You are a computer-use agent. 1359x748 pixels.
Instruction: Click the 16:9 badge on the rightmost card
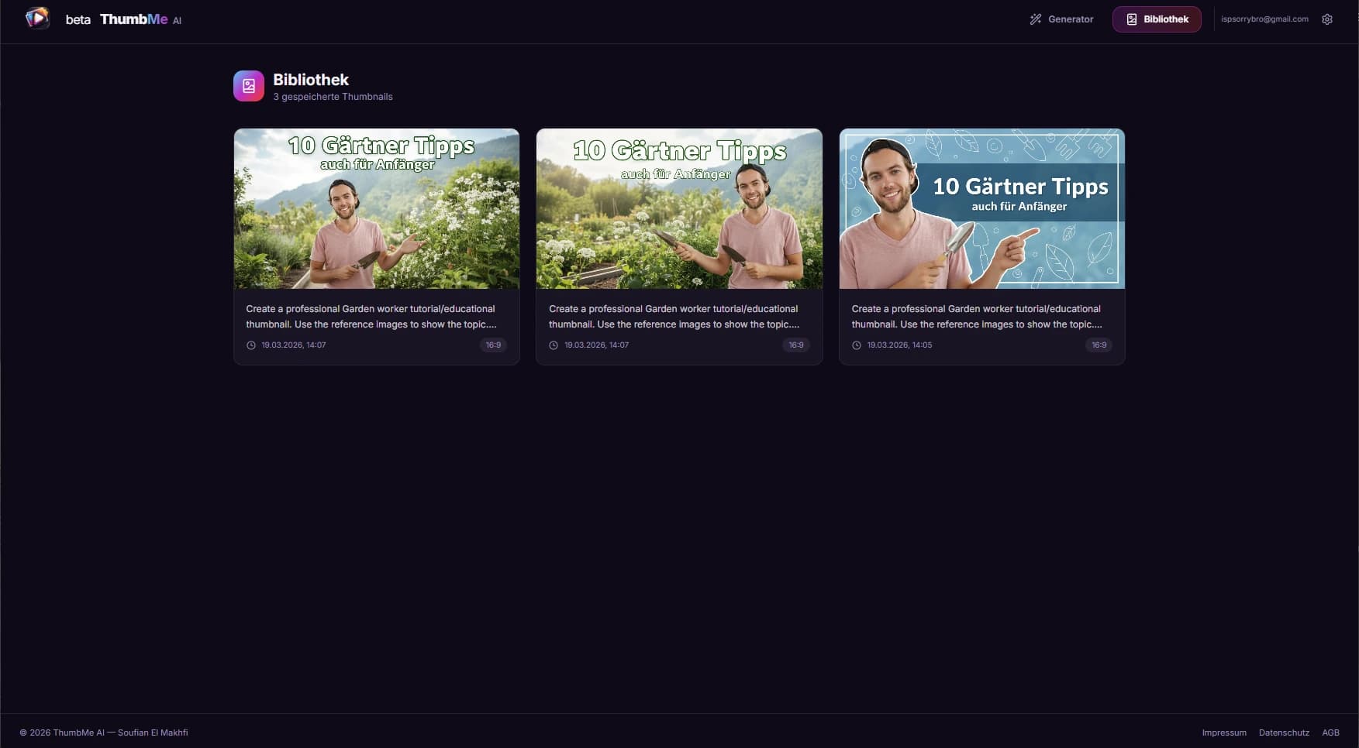[1099, 345]
